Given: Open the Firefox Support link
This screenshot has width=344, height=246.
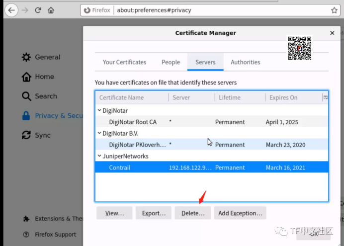Looking at the screenshot, I should tap(56, 235).
